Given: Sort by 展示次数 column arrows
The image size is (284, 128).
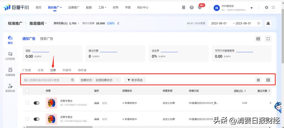Looking at the screenshot, I should (x=269, y=91).
